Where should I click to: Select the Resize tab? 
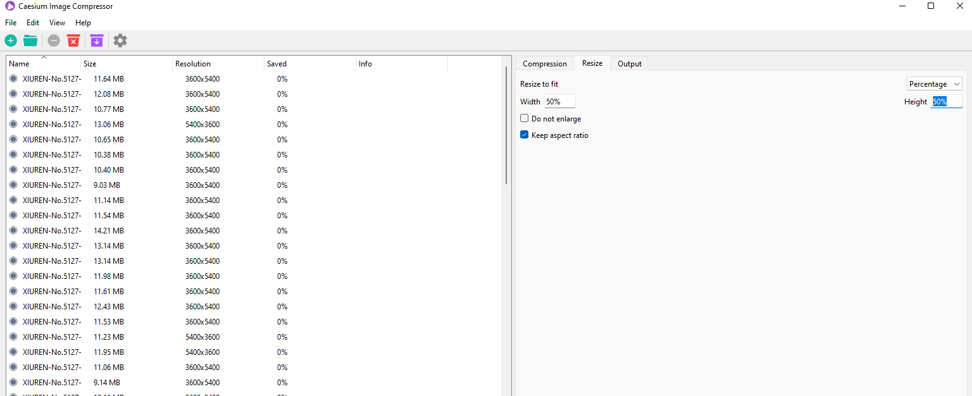point(592,63)
